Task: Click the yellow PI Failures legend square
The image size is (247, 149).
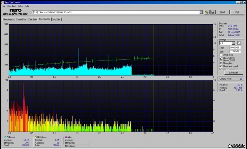Action: coord(36,137)
